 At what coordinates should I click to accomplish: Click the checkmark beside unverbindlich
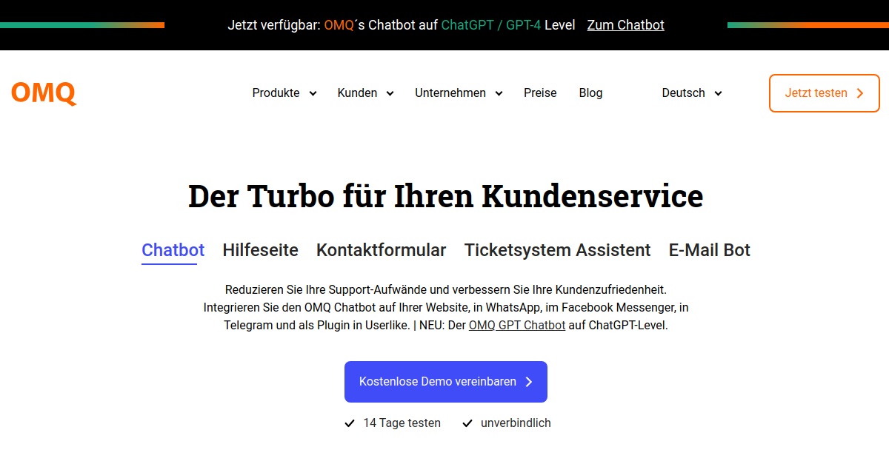click(x=467, y=423)
